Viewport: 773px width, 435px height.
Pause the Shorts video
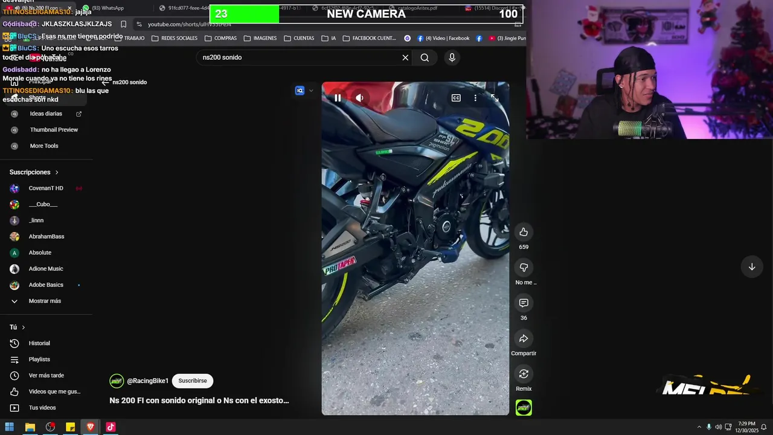point(338,98)
